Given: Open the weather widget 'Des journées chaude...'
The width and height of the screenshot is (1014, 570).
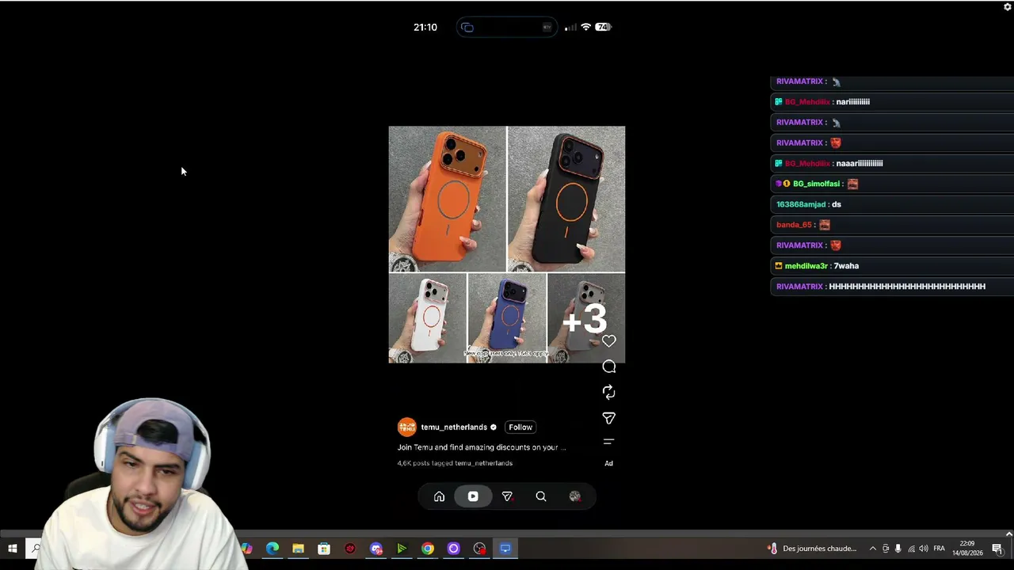Looking at the screenshot, I should pyautogui.click(x=813, y=549).
